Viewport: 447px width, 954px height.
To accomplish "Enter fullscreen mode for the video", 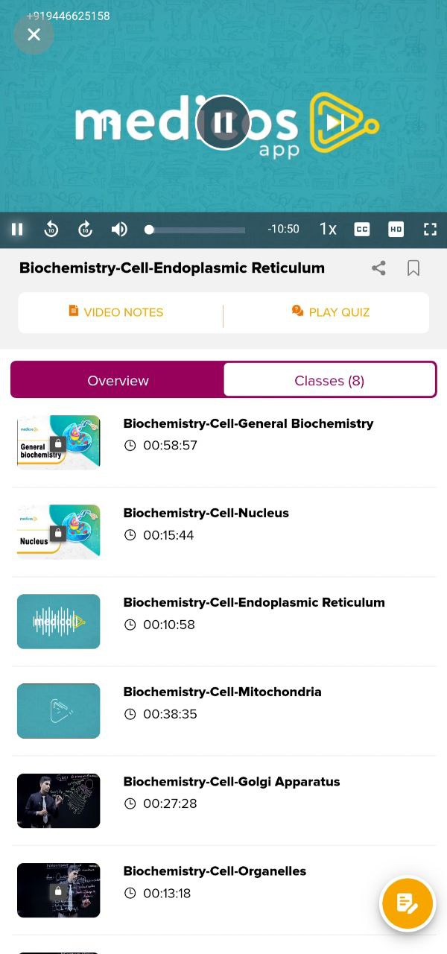I will [430, 229].
